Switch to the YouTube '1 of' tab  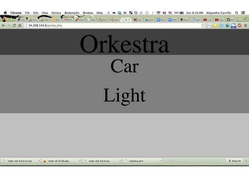(x=207, y=20)
